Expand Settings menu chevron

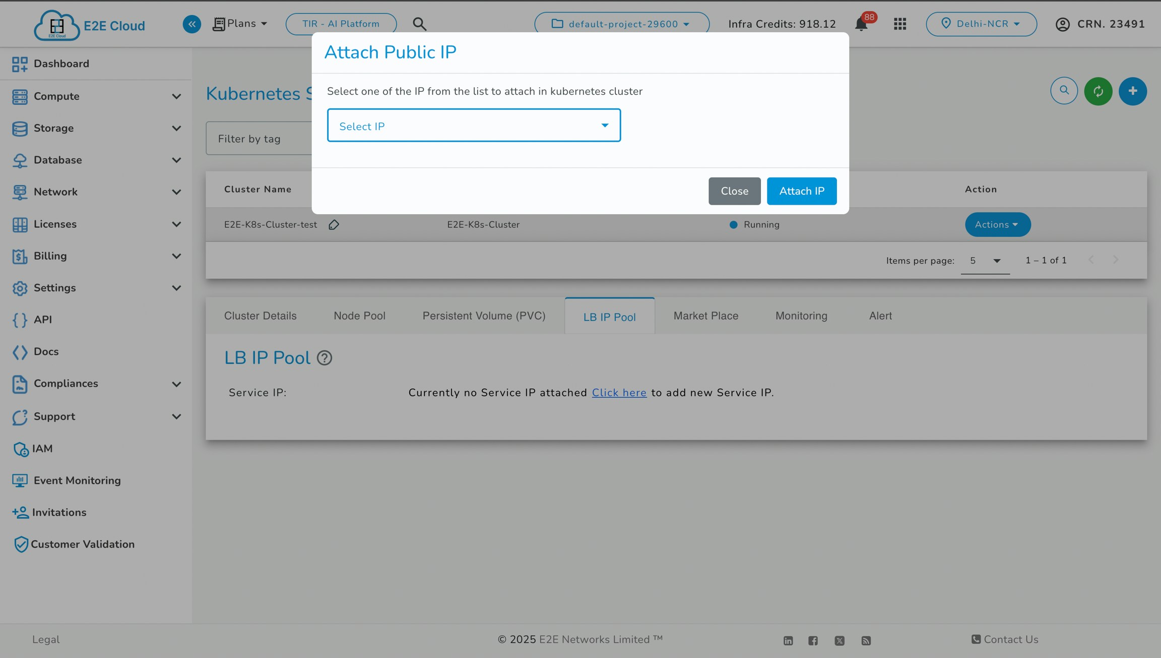(x=176, y=288)
